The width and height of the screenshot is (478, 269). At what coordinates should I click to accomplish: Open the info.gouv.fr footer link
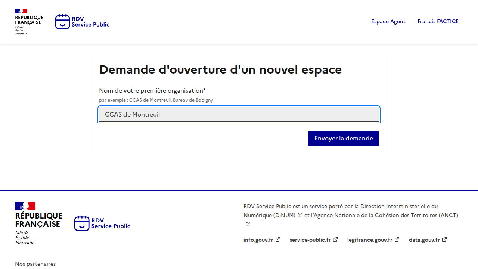(x=258, y=240)
